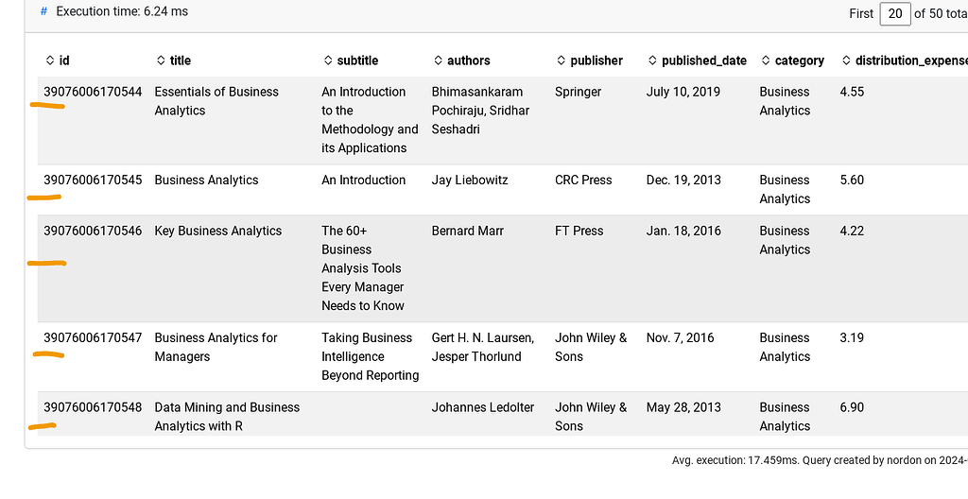Toggle the publisher column sort icon
968x499 pixels.
[562, 60]
